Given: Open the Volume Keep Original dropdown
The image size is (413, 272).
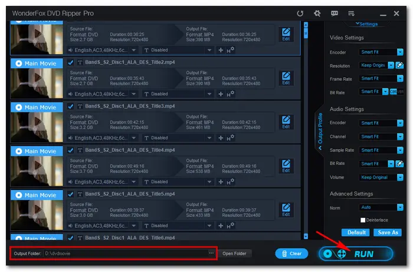Looking at the screenshot, I should pos(400,177).
